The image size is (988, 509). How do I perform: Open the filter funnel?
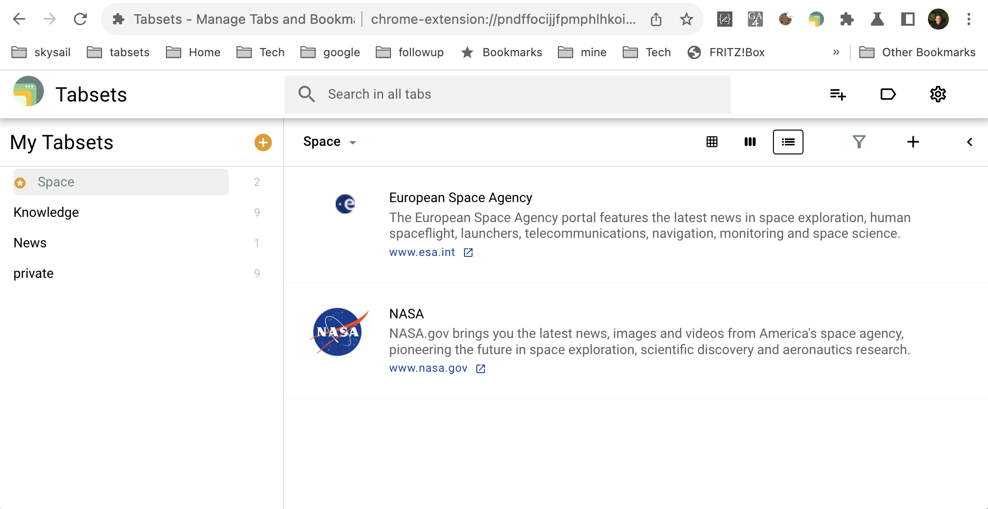pos(859,142)
